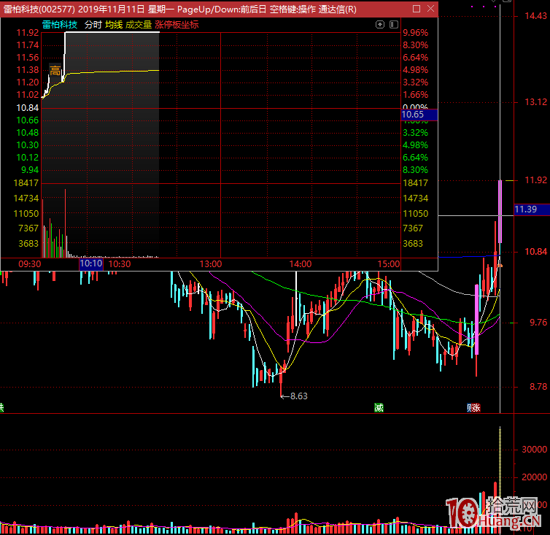Close the 雷柏科技 intraday popup window
Image resolution: width=550 pixels, height=535 pixels.
click(x=431, y=9)
